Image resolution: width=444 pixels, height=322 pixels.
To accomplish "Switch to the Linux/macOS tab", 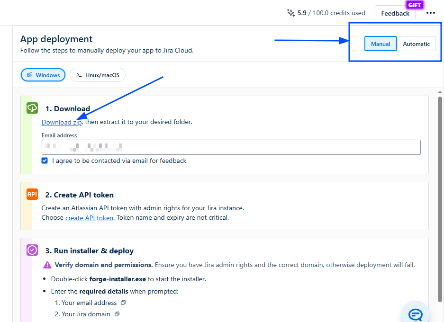I will pos(98,75).
